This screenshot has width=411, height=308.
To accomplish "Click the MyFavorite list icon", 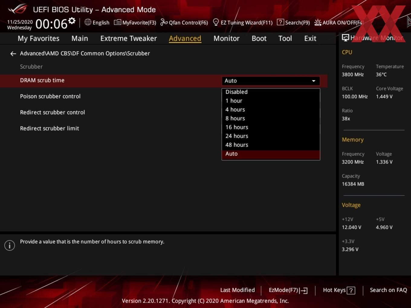I will (x=117, y=22).
